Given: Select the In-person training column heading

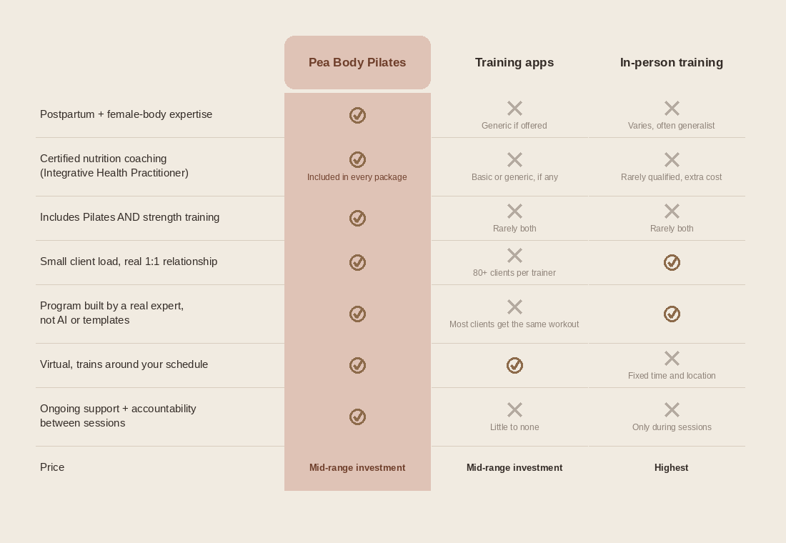Looking at the screenshot, I should click(671, 63).
